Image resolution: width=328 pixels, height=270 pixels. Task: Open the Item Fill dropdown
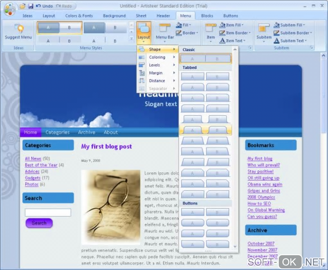[x=231, y=25]
